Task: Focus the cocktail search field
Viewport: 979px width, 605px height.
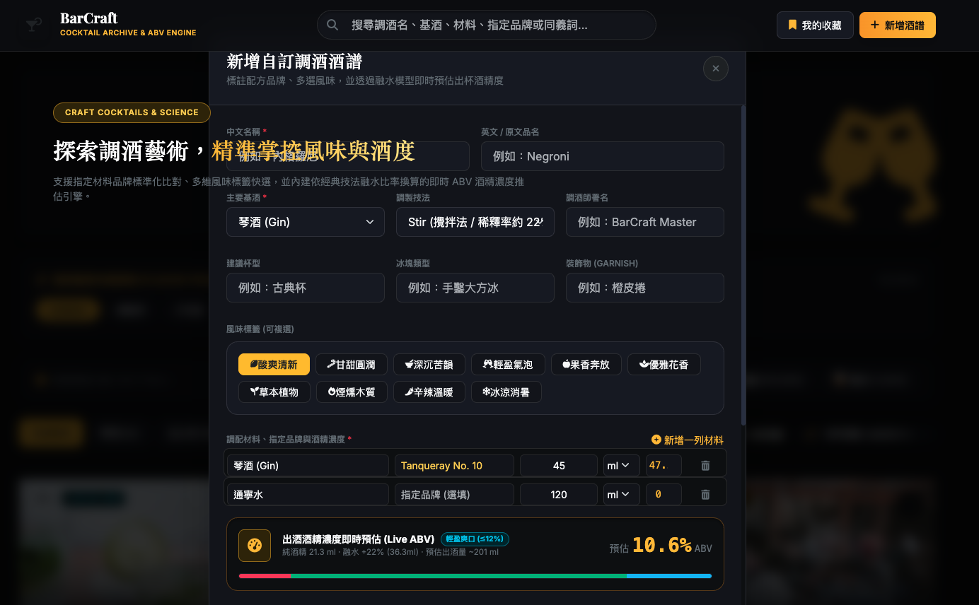Action: click(487, 25)
